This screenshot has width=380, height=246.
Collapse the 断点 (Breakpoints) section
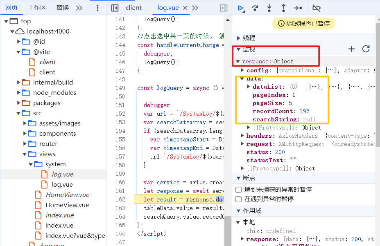click(x=238, y=178)
